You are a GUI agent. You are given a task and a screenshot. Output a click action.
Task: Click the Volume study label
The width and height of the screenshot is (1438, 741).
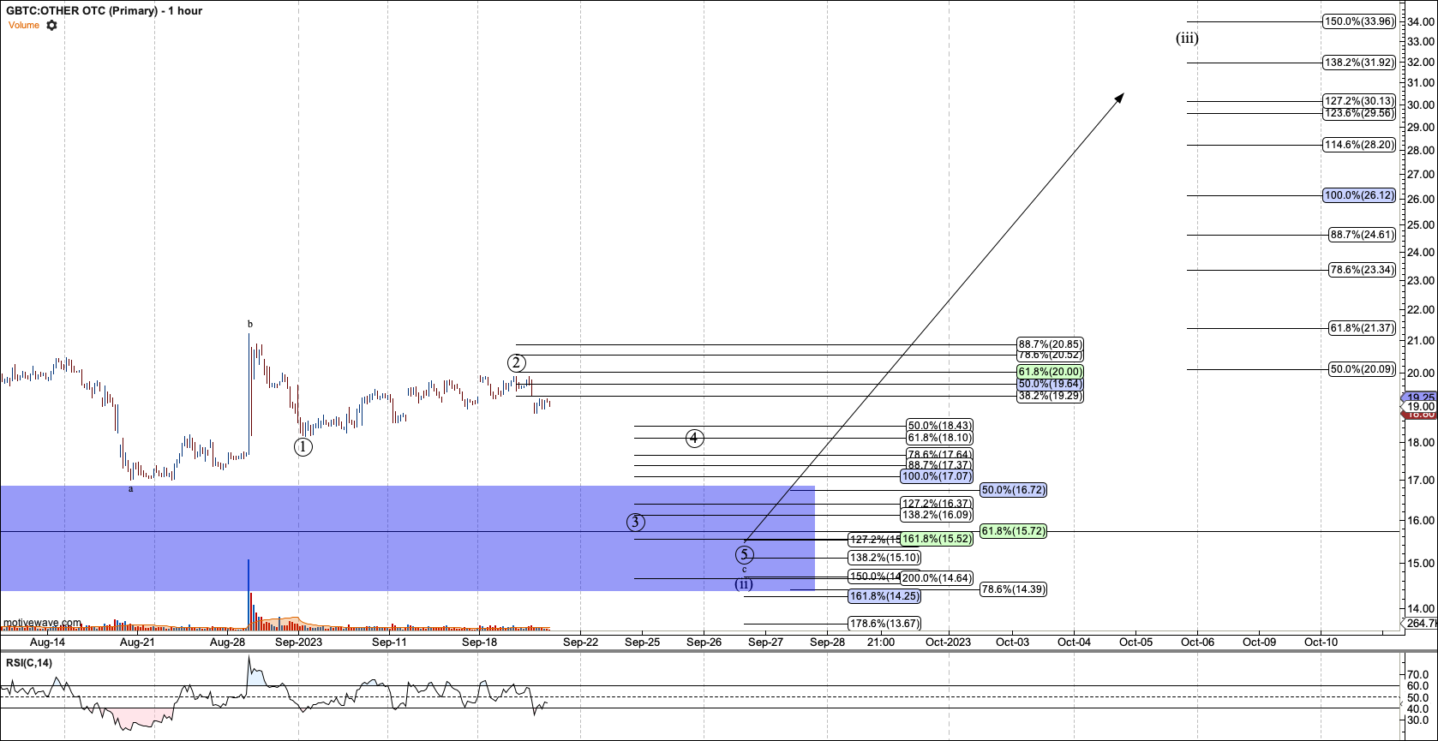coord(24,26)
